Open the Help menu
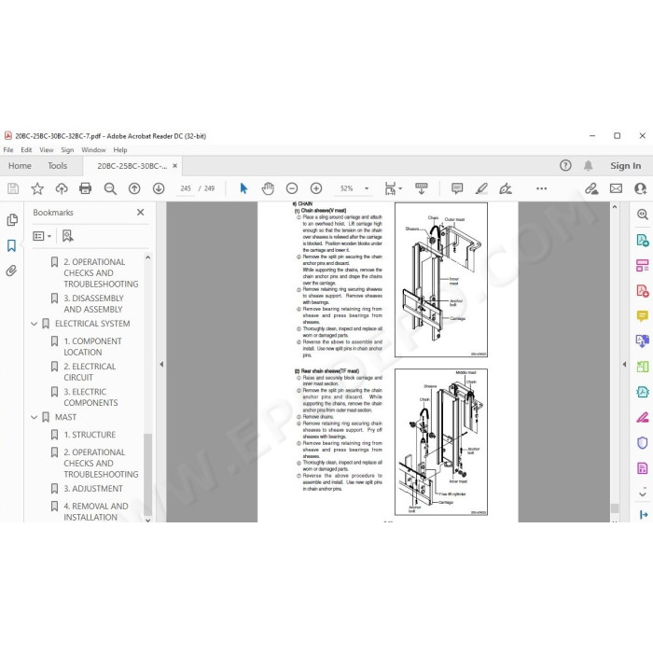653x653 pixels. [120, 150]
